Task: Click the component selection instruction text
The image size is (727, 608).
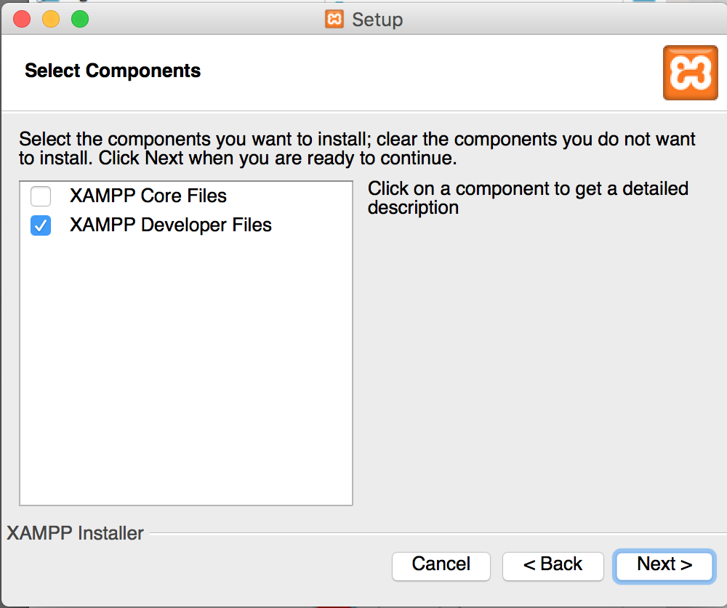Action: 356,148
